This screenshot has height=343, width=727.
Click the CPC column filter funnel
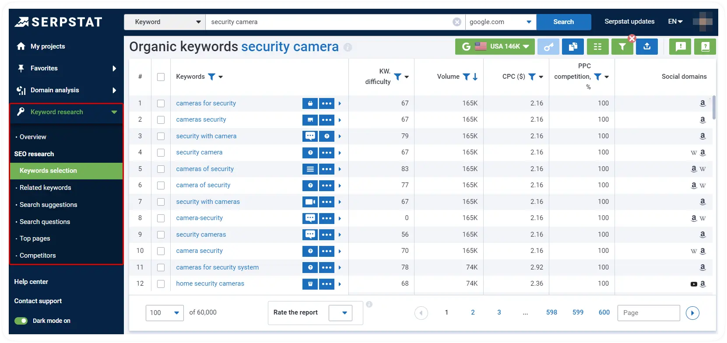point(532,77)
